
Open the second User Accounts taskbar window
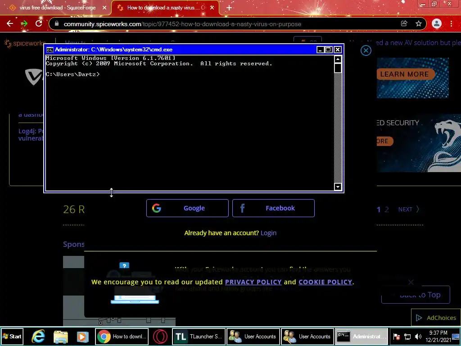click(307, 336)
